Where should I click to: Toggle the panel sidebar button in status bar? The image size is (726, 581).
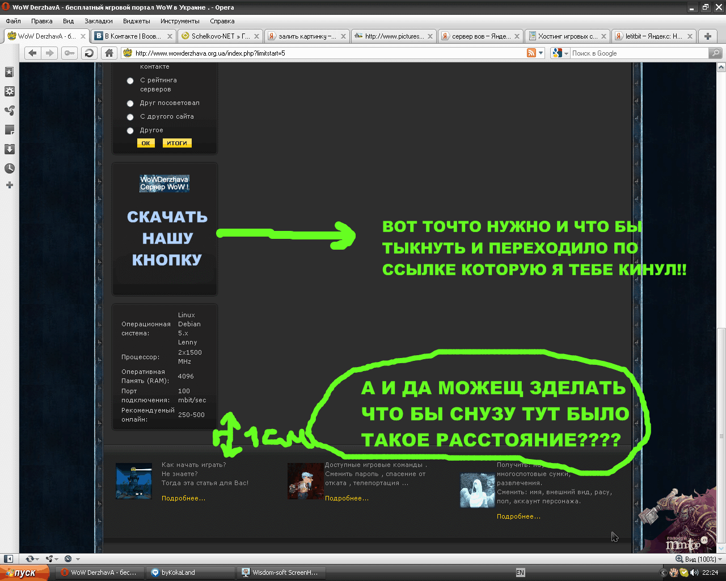9,559
